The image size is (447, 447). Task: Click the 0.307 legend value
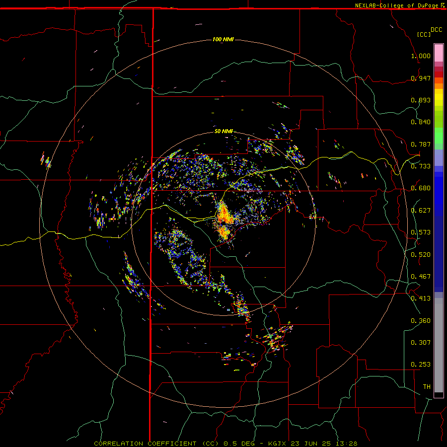click(421, 343)
